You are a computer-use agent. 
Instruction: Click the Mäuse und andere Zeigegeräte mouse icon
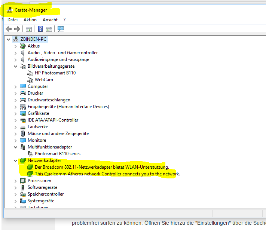click(x=23, y=134)
